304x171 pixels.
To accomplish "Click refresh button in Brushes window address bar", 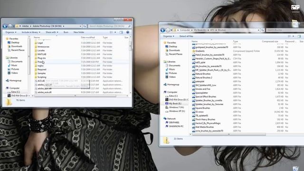I will click(x=263, y=30).
